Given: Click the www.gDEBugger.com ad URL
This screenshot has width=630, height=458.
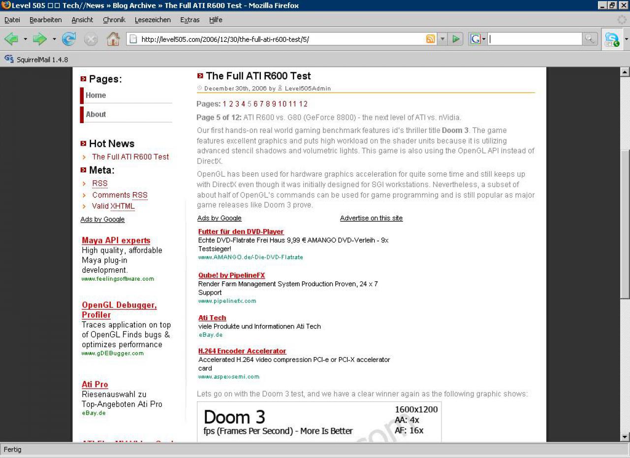Looking at the screenshot, I should 113,353.
